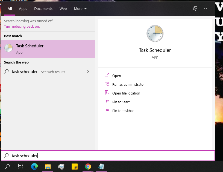The width and height of the screenshot is (223, 172).
Task: Expand web results arrow for task scheduler
Action: (x=88, y=71)
